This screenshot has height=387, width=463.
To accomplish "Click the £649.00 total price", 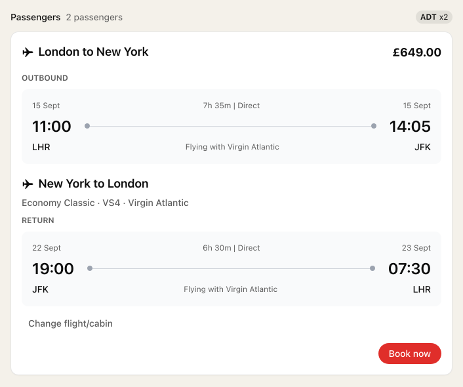I will [x=416, y=52].
